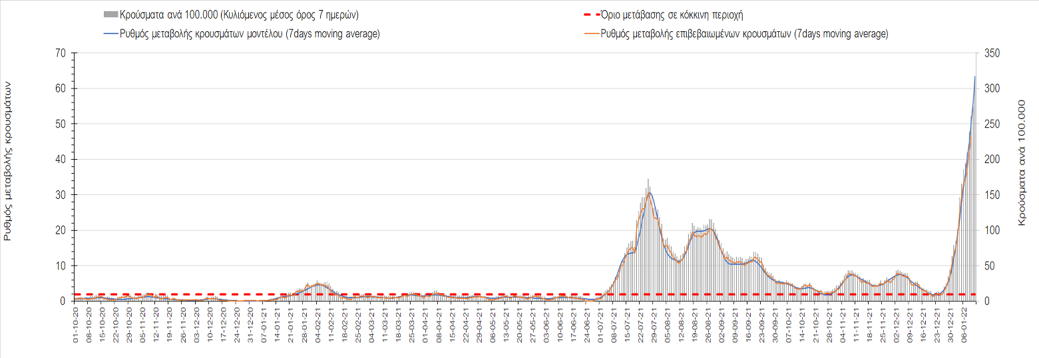The height and width of the screenshot is (358, 1039).
Task: Click the orange line legend marker for επιβεβαιωμένων κρουσμάτων
Action: click(590, 34)
